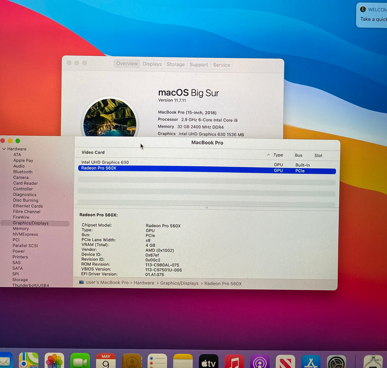The width and height of the screenshot is (387, 368).
Task: Select SATA in the sidebar
Action: tap(17, 268)
